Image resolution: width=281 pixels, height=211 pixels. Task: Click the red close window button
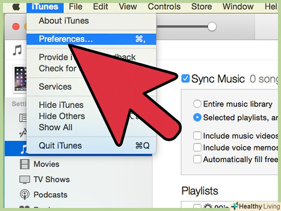[16, 27]
